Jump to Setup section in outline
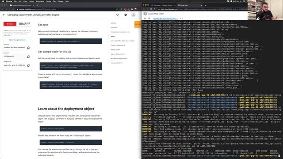This screenshot has height=159, width=283. (x=113, y=36)
